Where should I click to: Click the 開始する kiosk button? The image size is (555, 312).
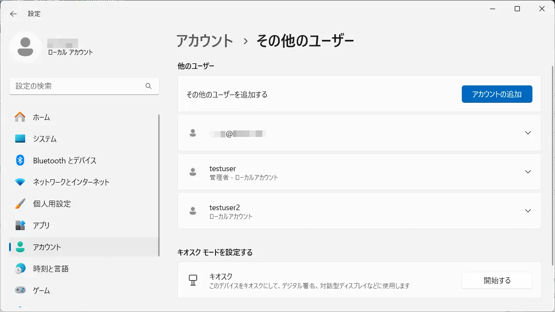(497, 280)
